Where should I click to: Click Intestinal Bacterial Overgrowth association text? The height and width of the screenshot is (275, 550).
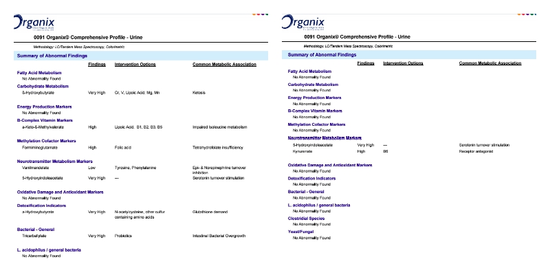point(219,235)
